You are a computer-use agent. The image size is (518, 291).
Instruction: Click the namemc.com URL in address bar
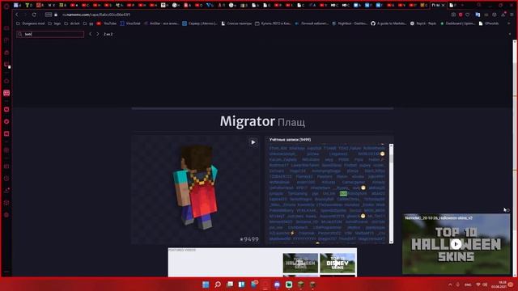(x=96, y=15)
